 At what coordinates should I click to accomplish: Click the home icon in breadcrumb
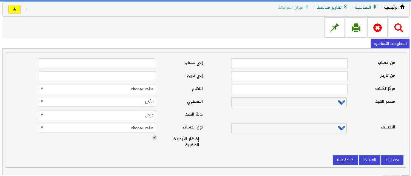click(402, 7)
